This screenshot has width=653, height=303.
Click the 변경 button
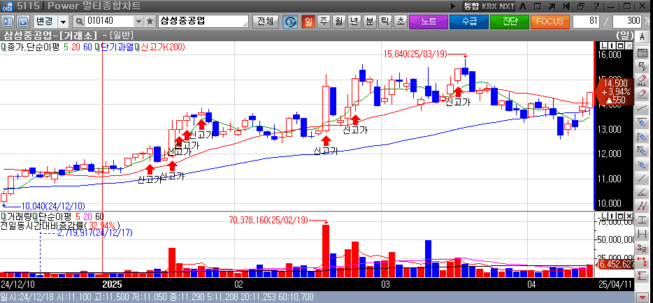pos(45,21)
